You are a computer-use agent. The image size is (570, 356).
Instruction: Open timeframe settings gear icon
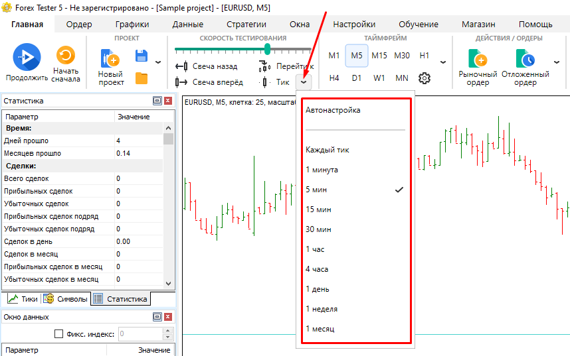tap(425, 78)
